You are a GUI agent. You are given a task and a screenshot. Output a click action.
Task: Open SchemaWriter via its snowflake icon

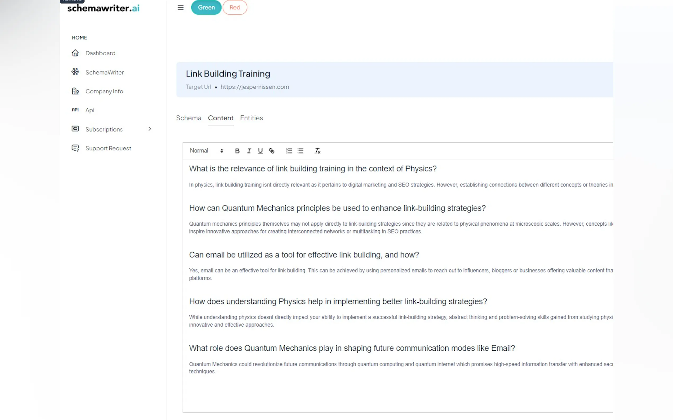tap(76, 72)
